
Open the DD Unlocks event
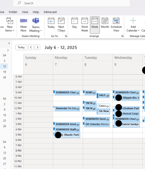click(97, 125)
